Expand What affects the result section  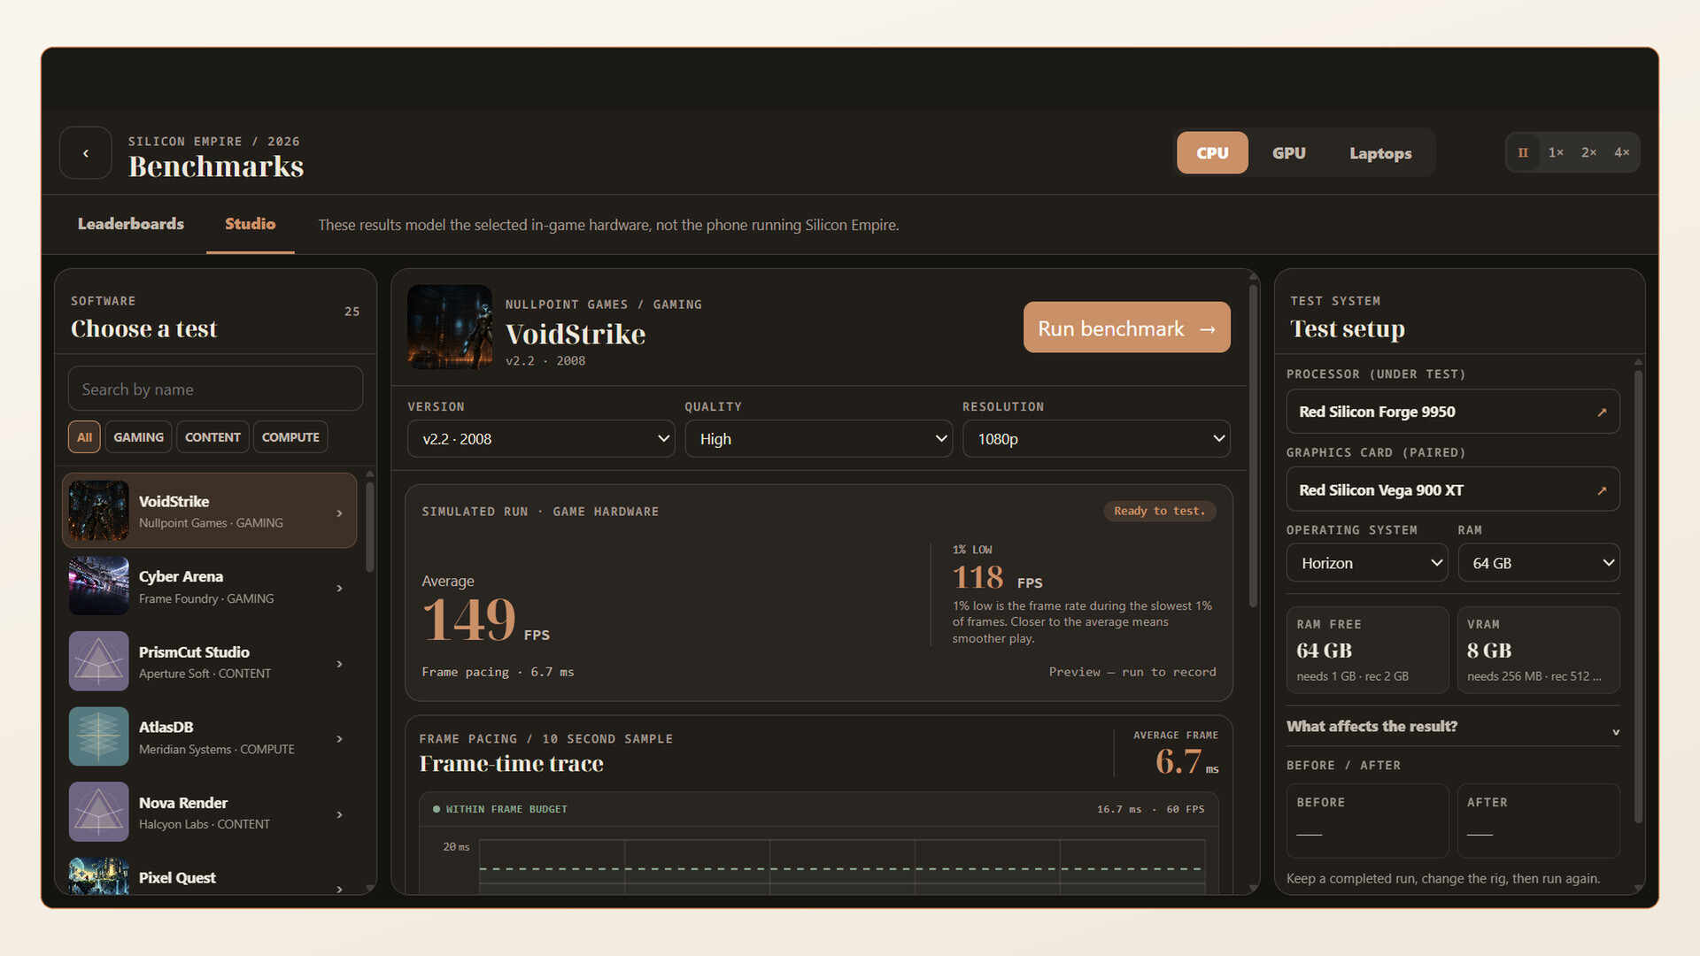[x=1453, y=727]
